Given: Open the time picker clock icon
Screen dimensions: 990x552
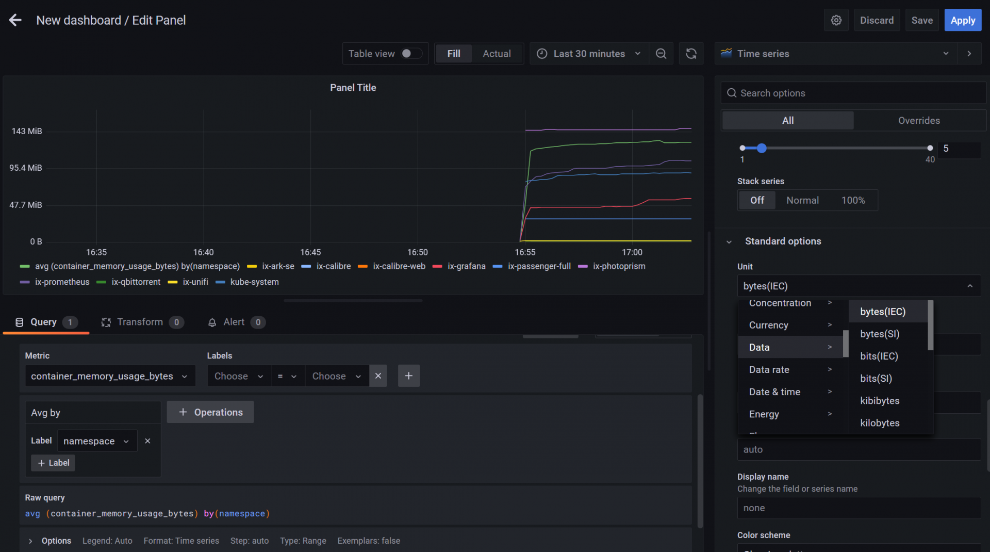Looking at the screenshot, I should pos(542,54).
